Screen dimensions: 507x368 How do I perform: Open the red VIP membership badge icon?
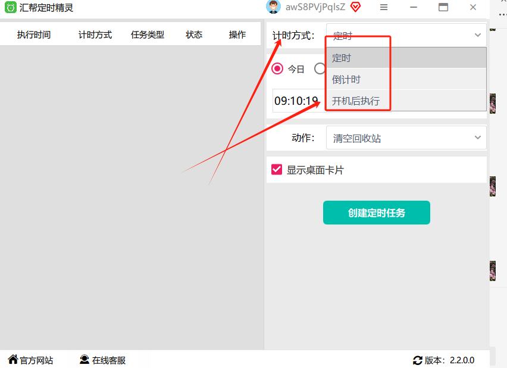pos(355,7)
